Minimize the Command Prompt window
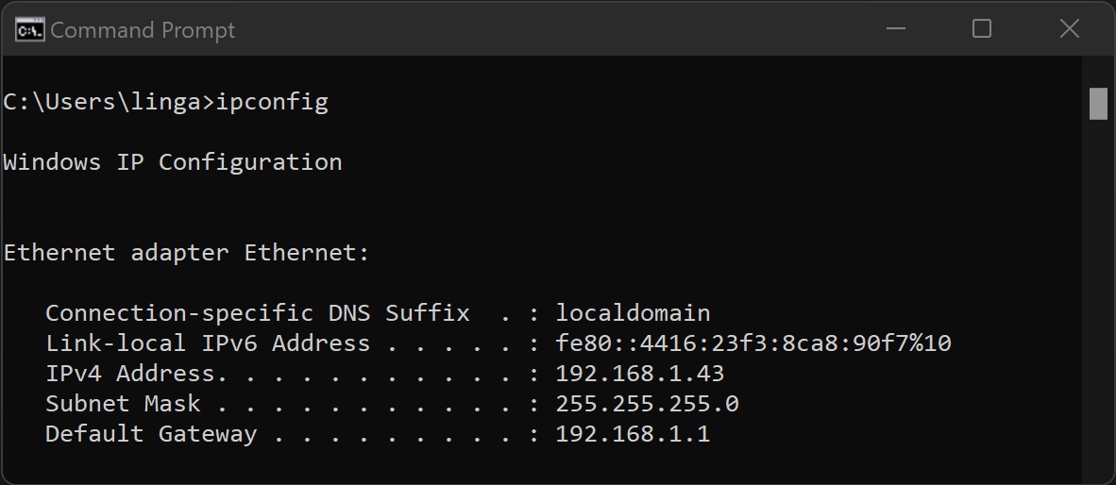The height and width of the screenshot is (485, 1116). (894, 29)
